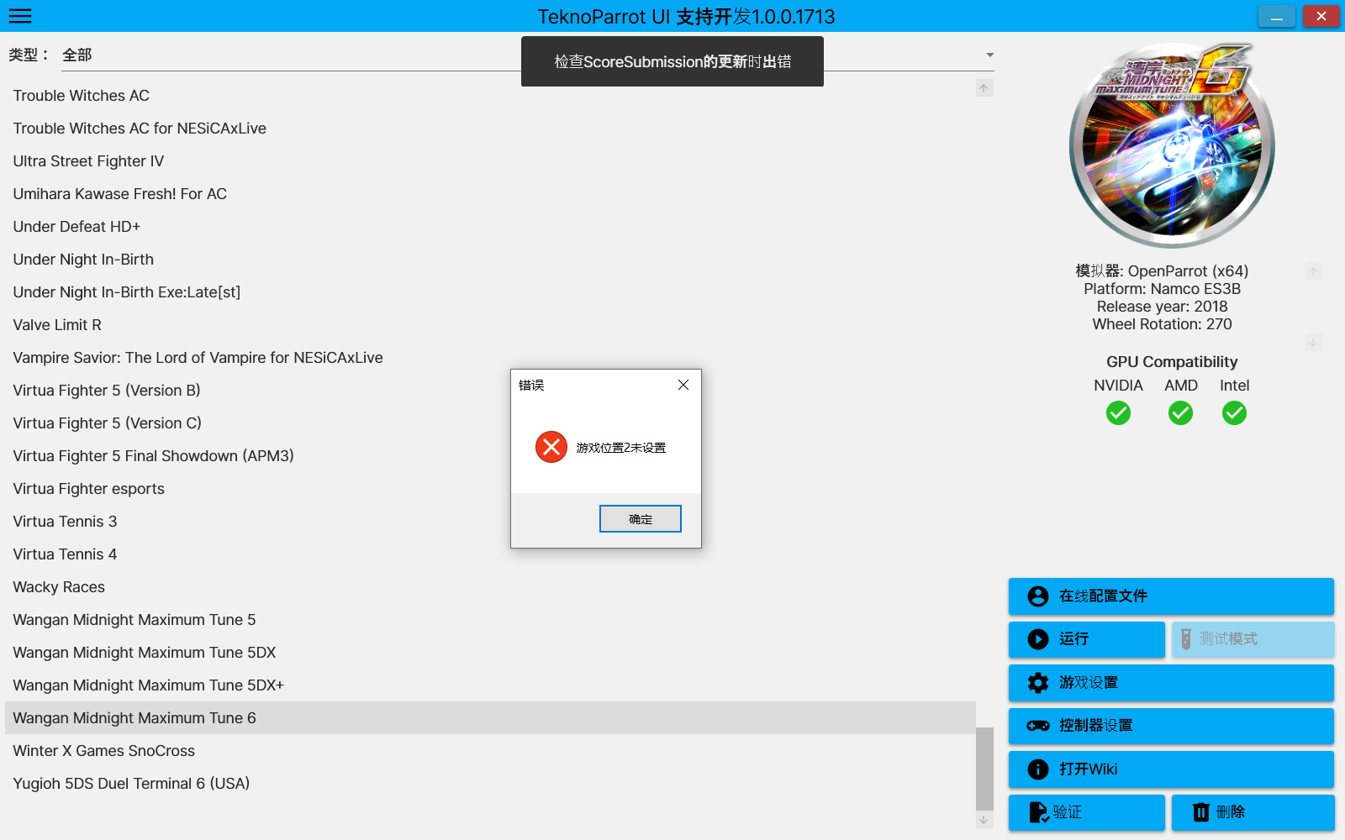This screenshot has height=840, width=1345.
Task: Click the red error icon in dialog
Action: (x=551, y=447)
